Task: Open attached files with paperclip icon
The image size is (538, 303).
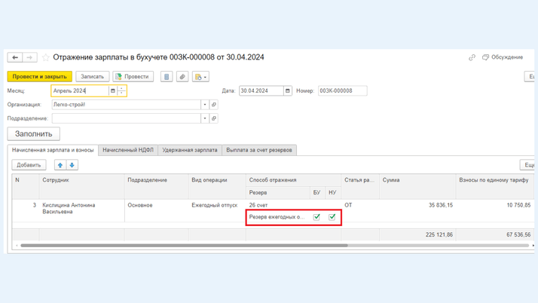Action: (182, 77)
